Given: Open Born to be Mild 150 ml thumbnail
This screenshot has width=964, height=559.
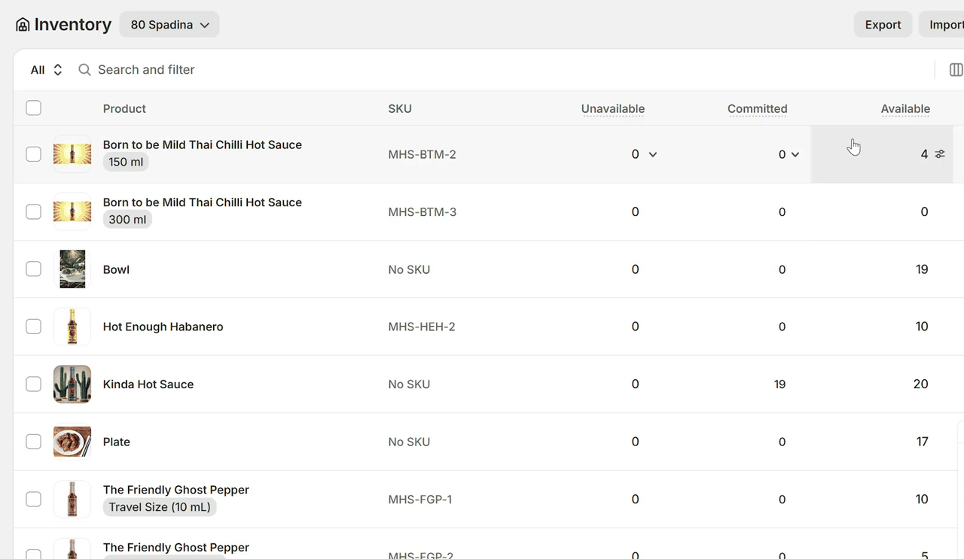Looking at the screenshot, I should pos(72,154).
